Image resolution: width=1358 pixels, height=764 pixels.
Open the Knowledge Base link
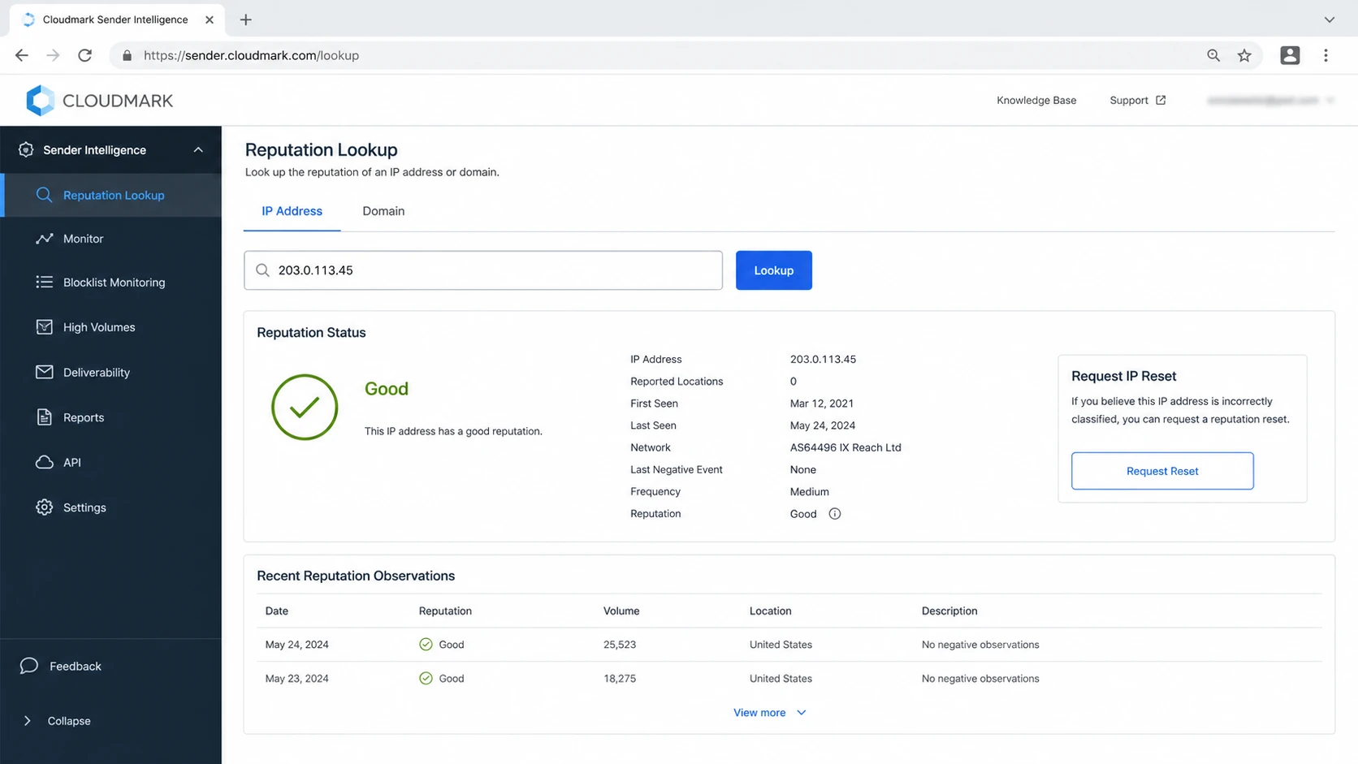point(1036,100)
